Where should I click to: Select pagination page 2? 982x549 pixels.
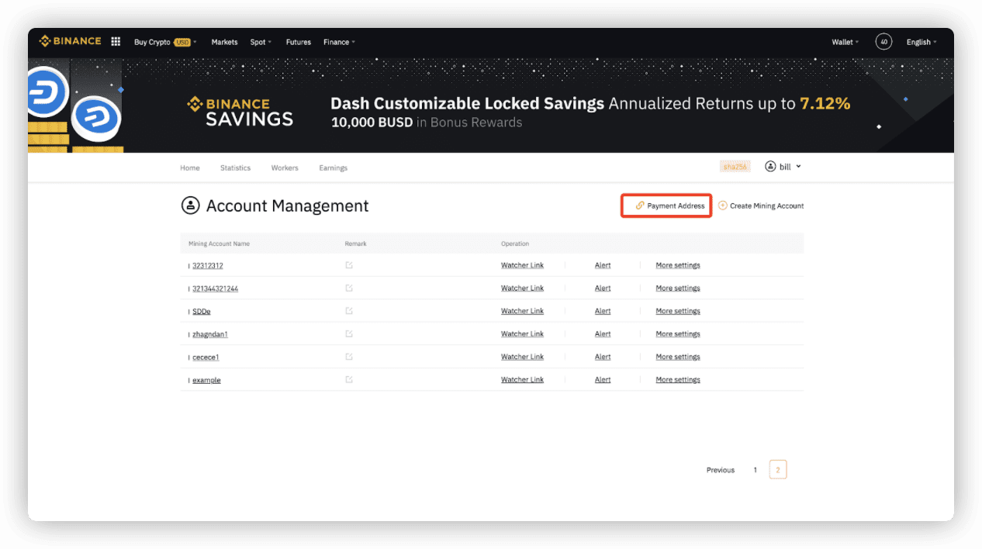tap(778, 469)
